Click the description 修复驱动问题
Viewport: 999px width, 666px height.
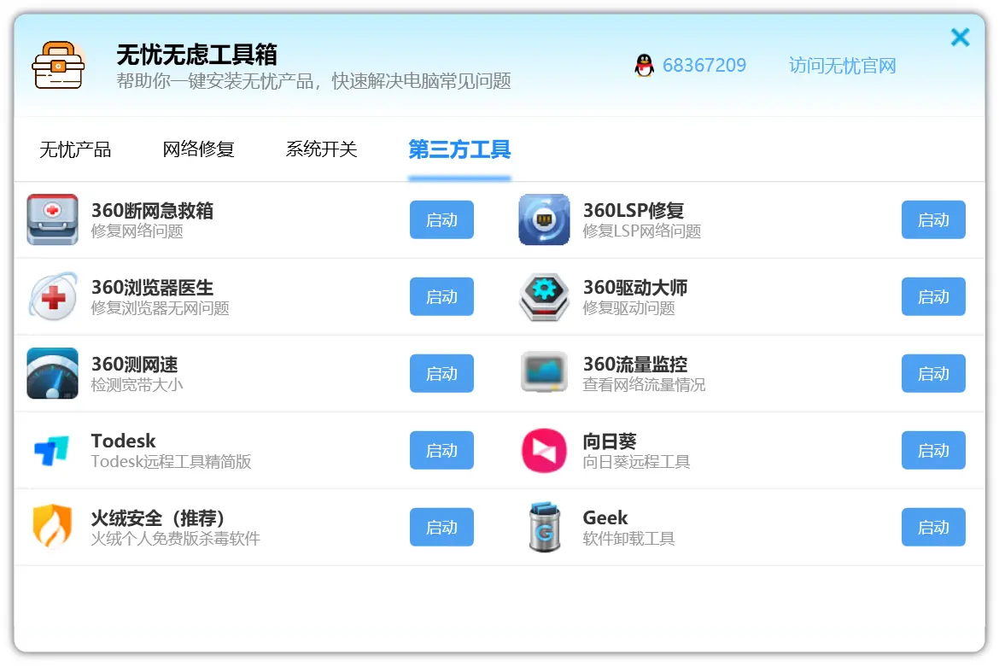click(x=628, y=308)
